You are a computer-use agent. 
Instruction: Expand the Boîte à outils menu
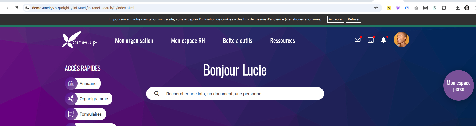coord(237,41)
